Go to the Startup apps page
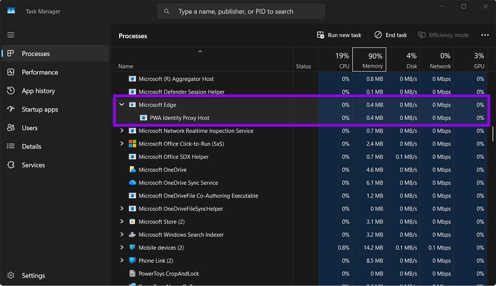This screenshot has width=496, height=286. point(55,109)
